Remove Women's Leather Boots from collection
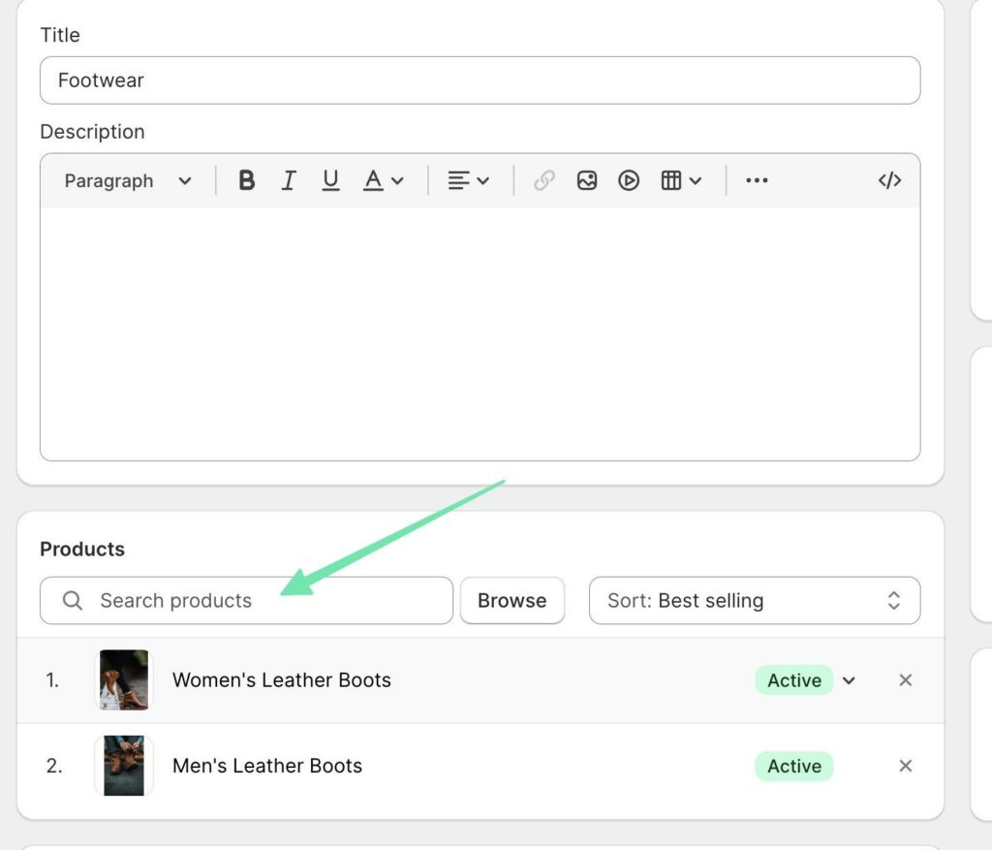Screen dimensions: 992x850 pos(906,680)
